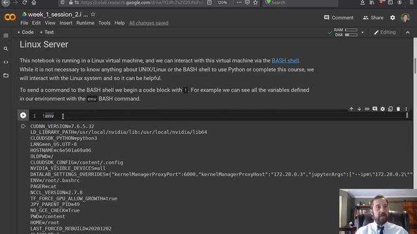Open the Edit menu
Image resolution: width=417 pixels, height=234 pixels.
(x=36, y=23)
